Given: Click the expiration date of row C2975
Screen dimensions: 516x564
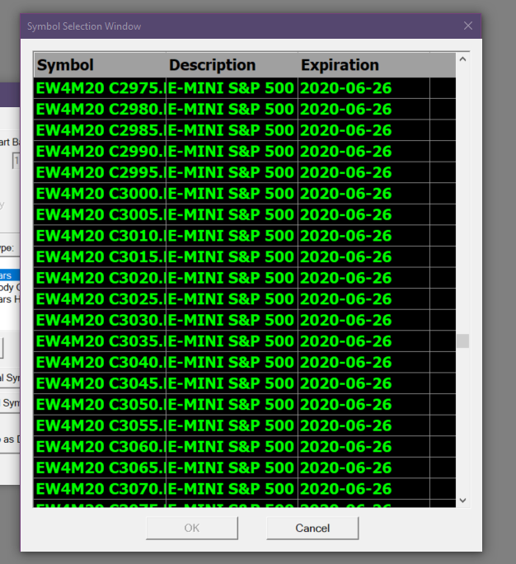Looking at the screenshot, I should 364,88.
